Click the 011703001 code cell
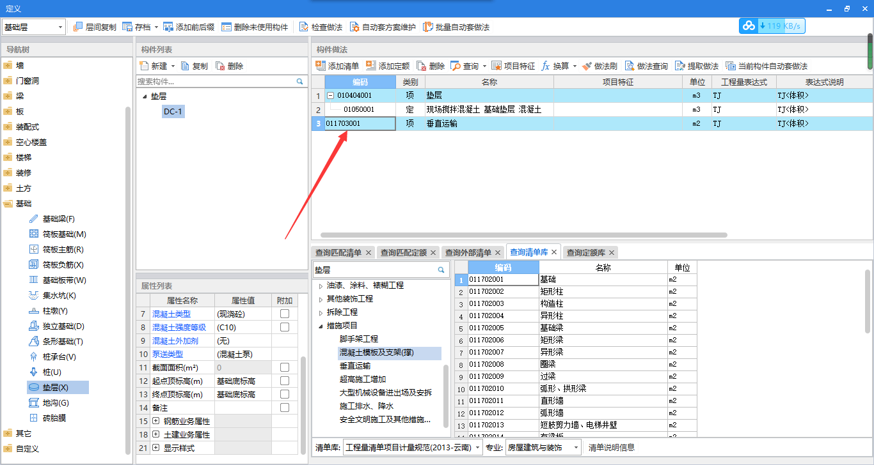The width and height of the screenshot is (874, 465). coord(360,124)
